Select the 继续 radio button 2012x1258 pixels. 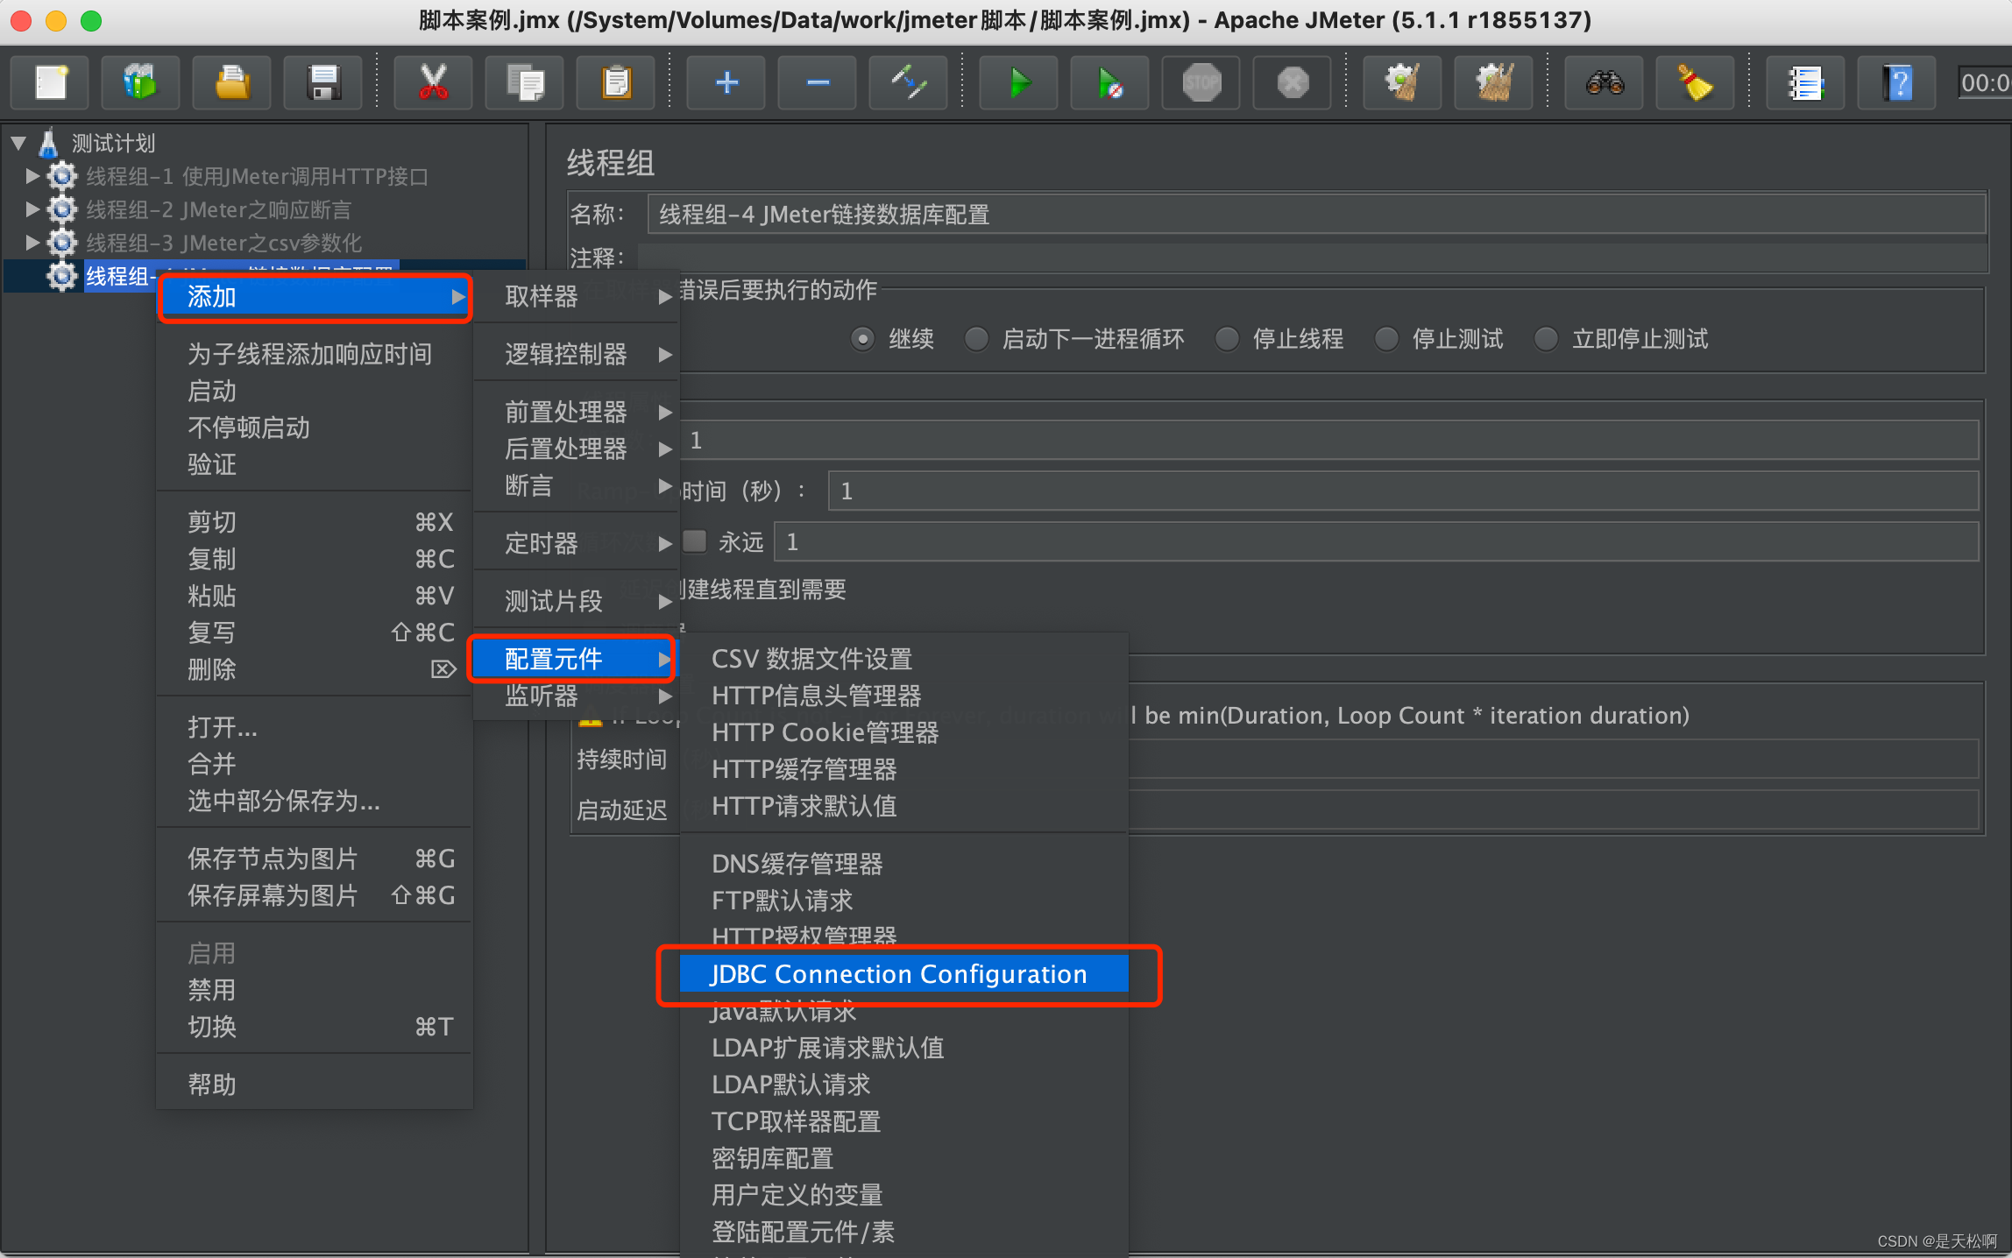coord(863,339)
